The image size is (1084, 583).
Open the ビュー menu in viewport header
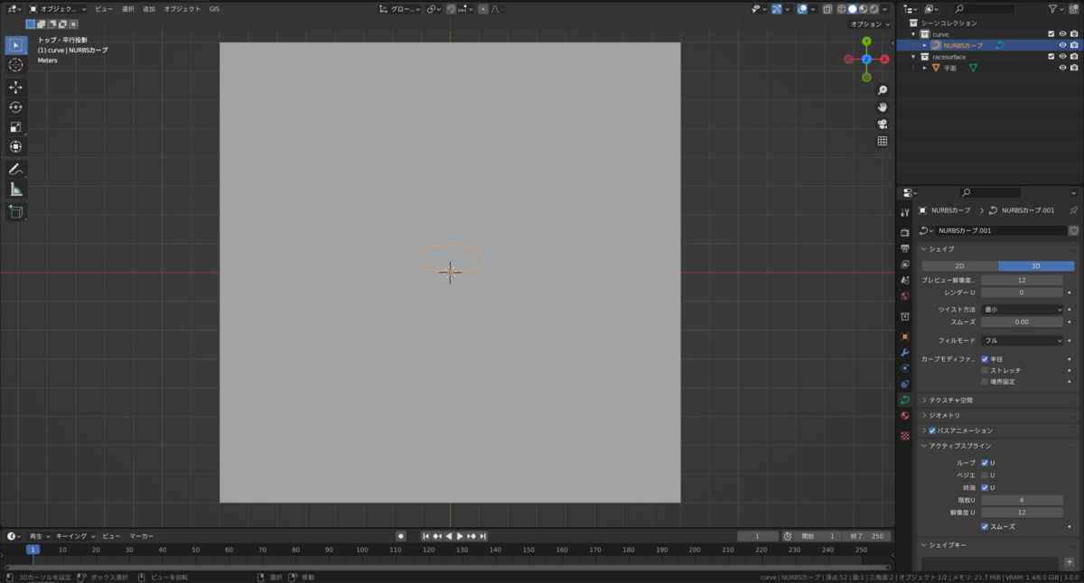tap(104, 9)
